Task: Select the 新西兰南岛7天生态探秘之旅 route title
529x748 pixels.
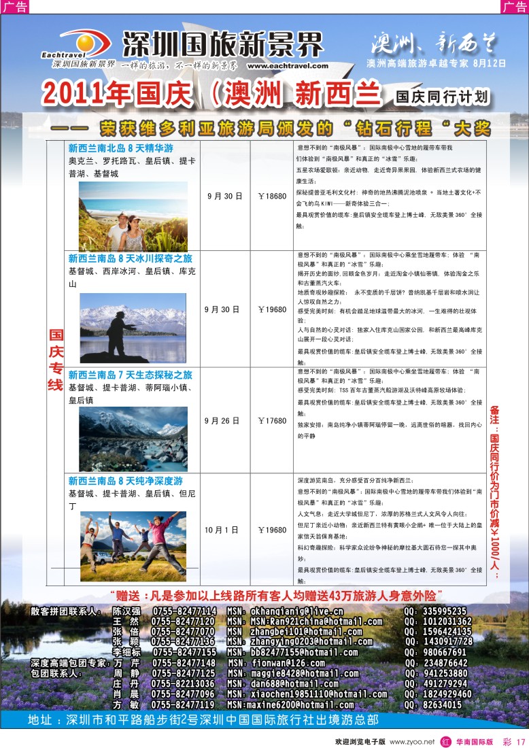Action: pyautogui.click(x=131, y=375)
